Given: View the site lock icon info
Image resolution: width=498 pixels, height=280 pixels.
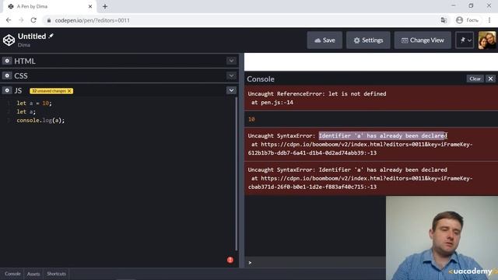Looking at the screenshot, I should [48, 20].
